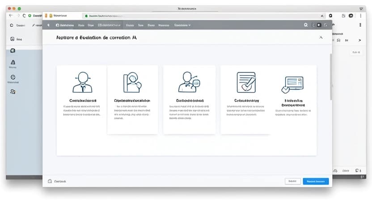Close the dialog with the X icon

[x=321, y=37]
